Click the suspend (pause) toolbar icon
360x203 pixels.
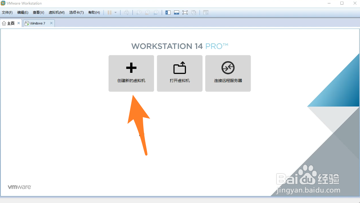(x=109, y=12)
